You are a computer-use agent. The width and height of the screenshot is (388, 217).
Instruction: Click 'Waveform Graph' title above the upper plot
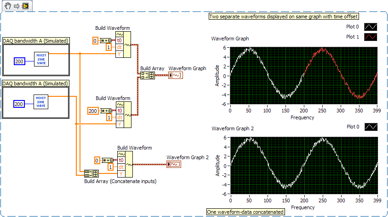click(x=230, y=39)
